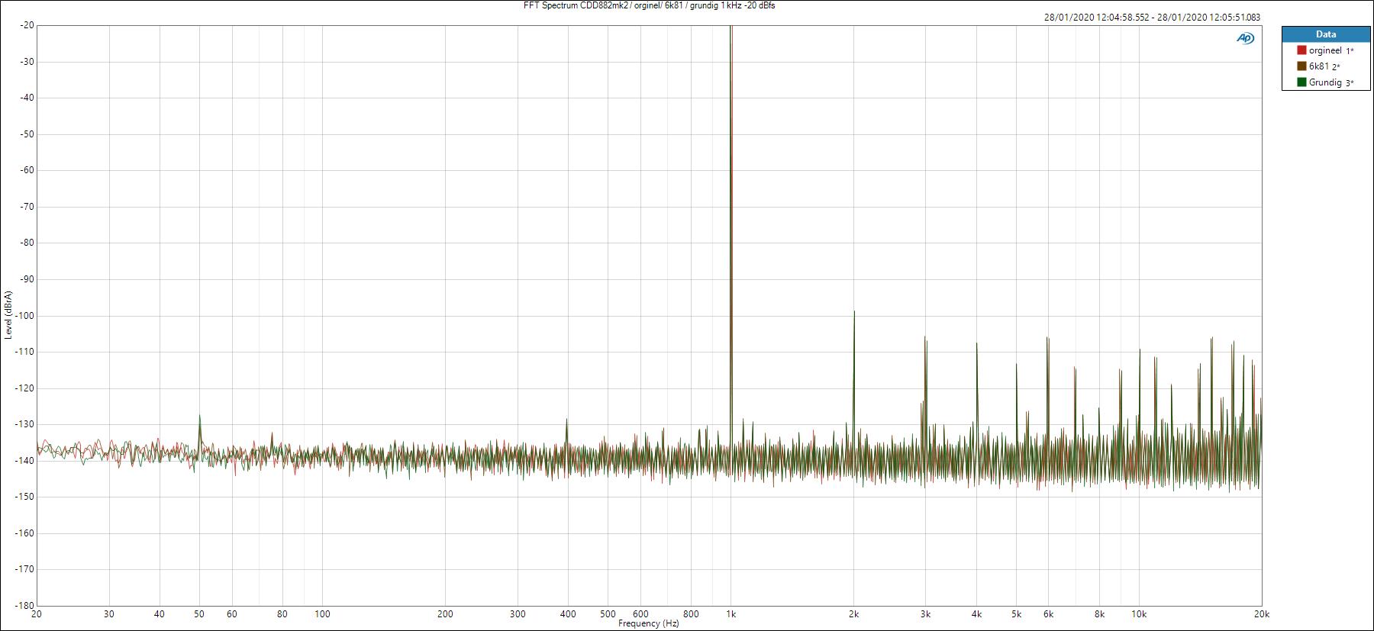The image size is (1374, 631).
Task: Click the -20 tick on the level axis
Action: 27,25
